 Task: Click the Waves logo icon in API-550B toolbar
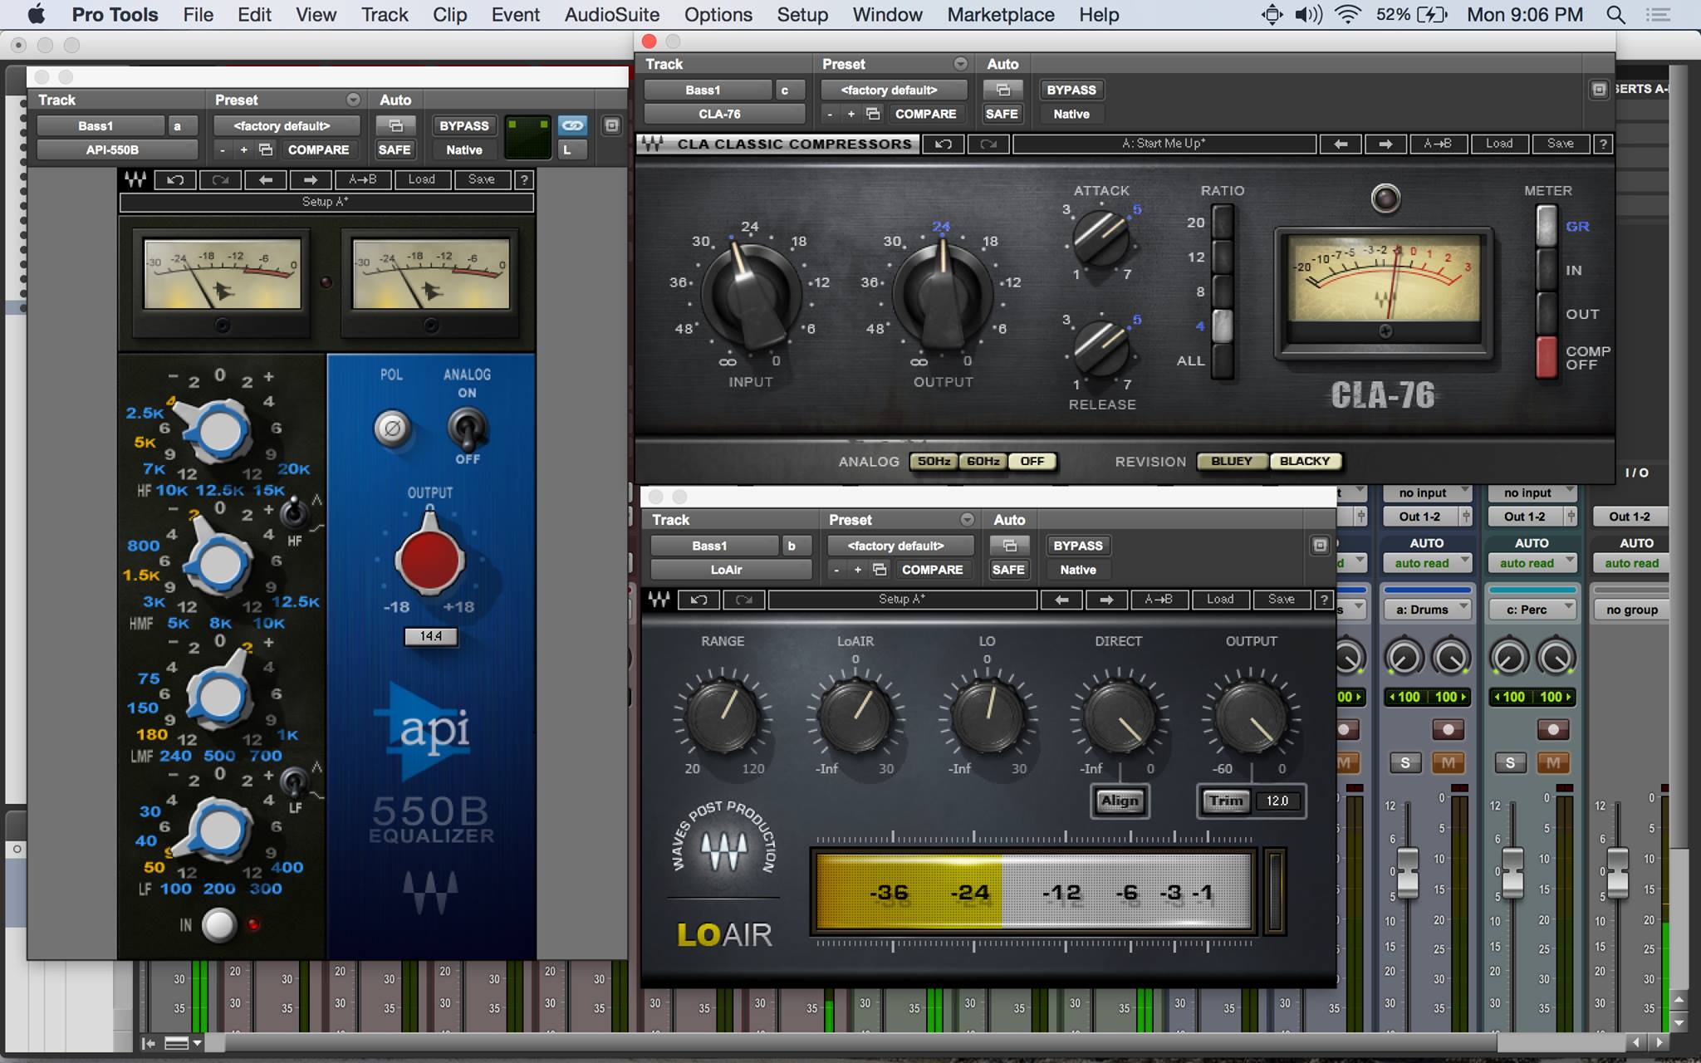point(135,179)
